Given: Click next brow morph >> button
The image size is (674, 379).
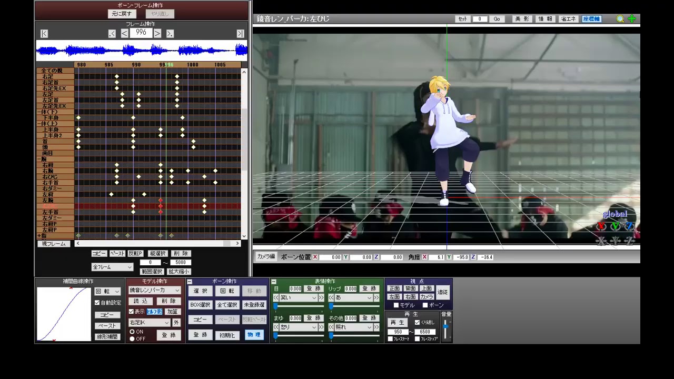Looking at the screenshot, I should [x=321, y=327].
